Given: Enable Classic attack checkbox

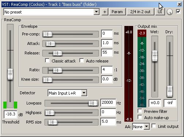Looking at the screenshot, I should tap(47, 61).
